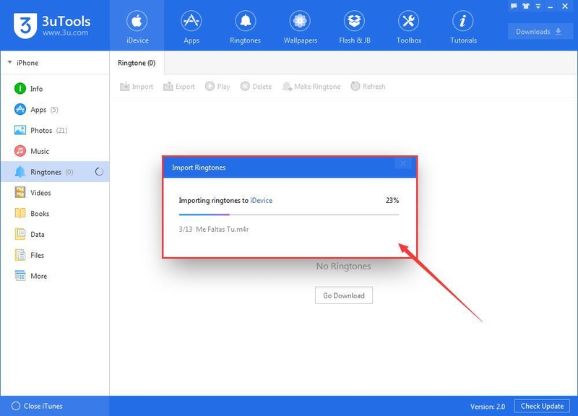This screenshot has width=578, height=416.
Task: Open the Ringtones section in top navigation
Action: (x=245, y=26)
